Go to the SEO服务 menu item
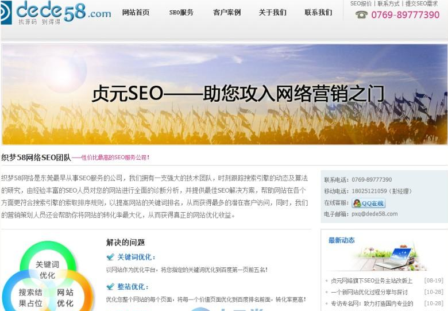 181,13
